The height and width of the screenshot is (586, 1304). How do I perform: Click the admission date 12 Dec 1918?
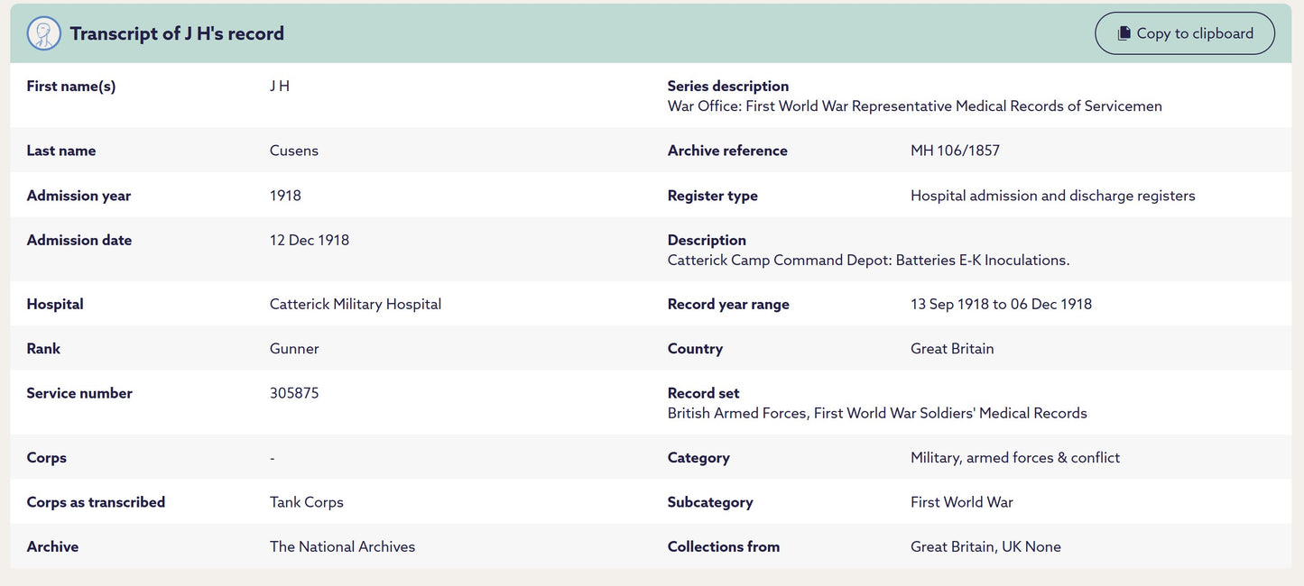click(310, 240)
